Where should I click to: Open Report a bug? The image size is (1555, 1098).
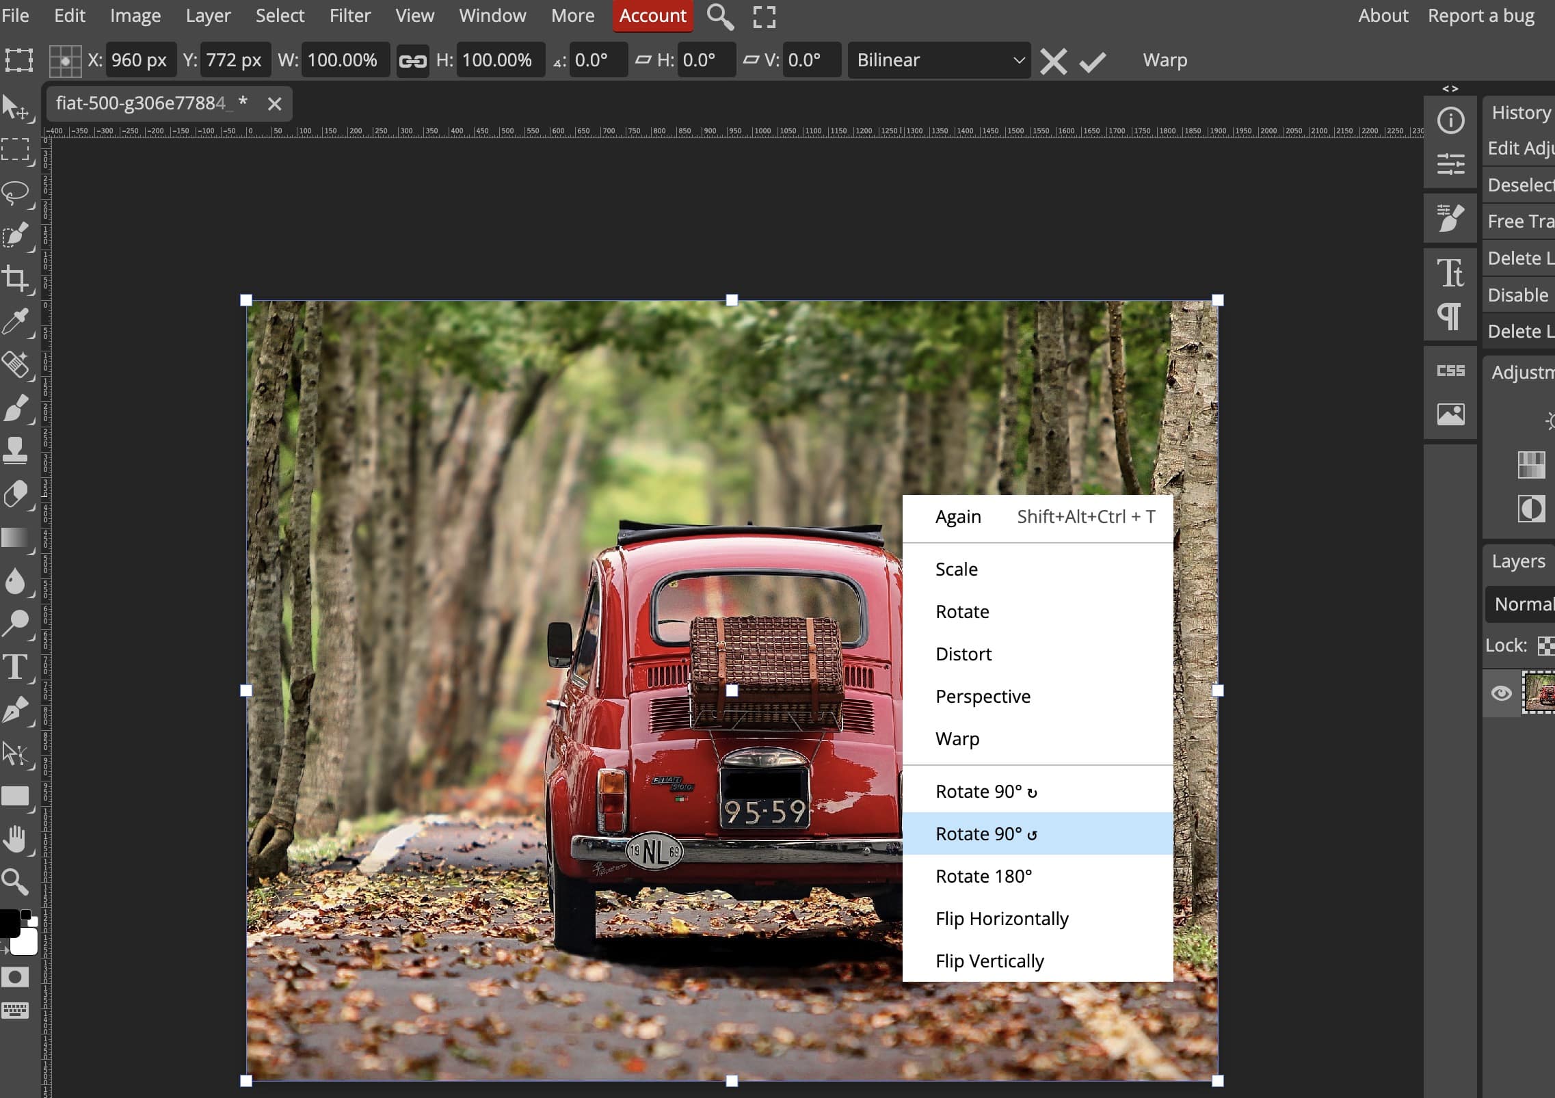[x=1480, y=15]
